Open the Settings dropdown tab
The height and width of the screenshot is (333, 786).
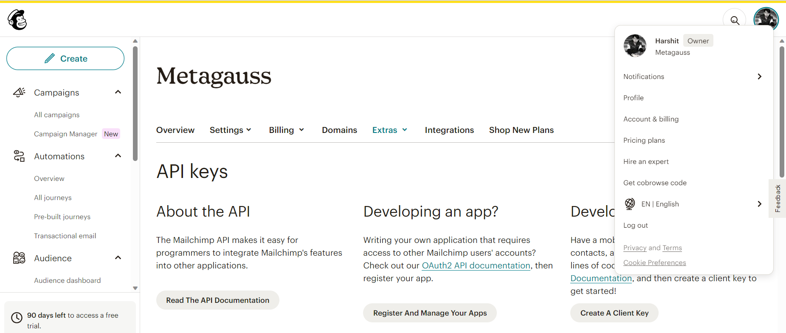tap(230, 130)
